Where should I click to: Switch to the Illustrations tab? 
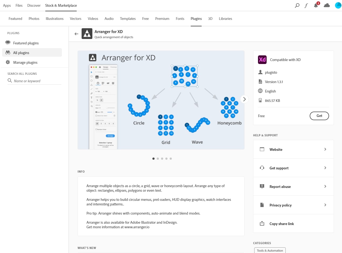(x=55, y=19)
